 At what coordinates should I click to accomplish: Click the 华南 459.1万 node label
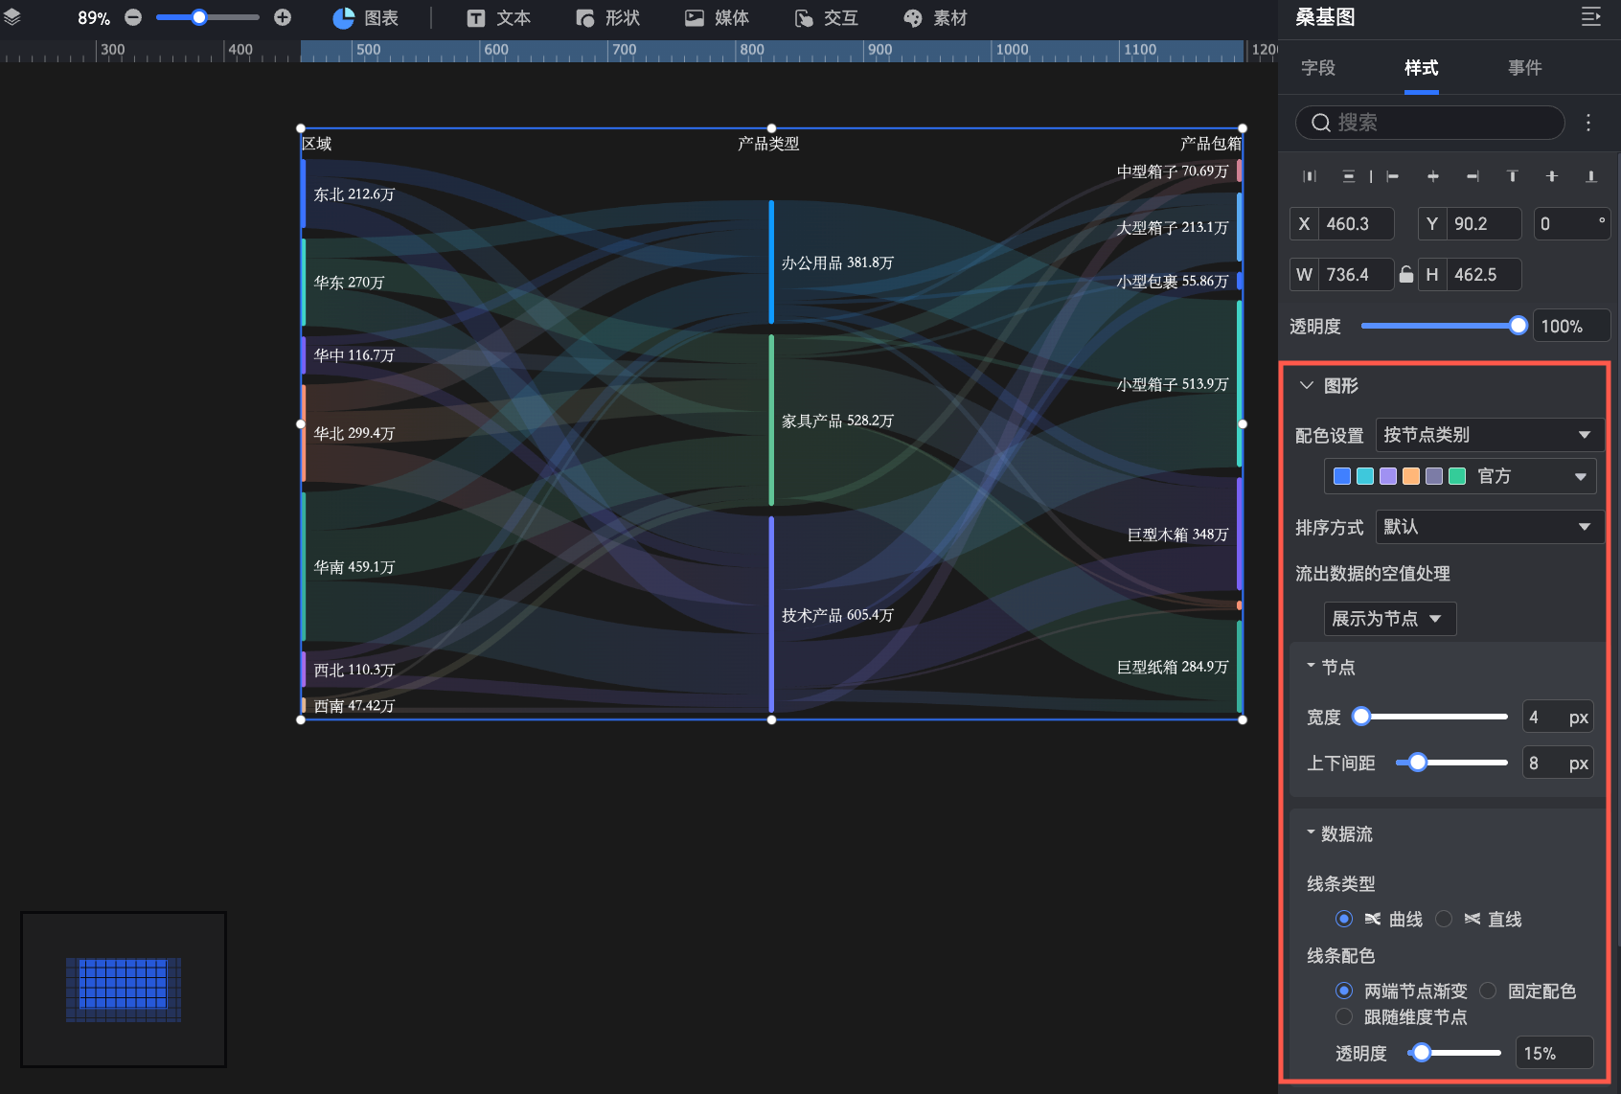[354, 567]
